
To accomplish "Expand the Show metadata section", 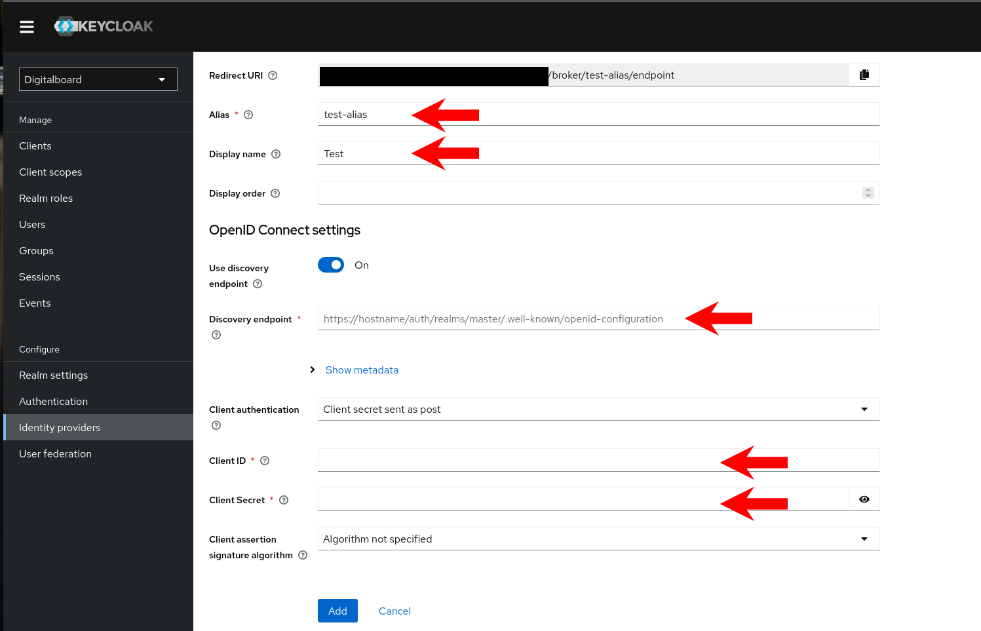I will (x=362, y=370).
